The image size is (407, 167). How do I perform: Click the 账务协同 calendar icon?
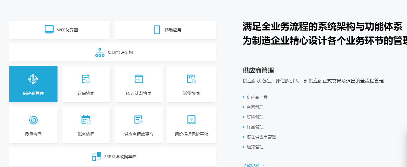pyautogui.click(x=86, y=120)
